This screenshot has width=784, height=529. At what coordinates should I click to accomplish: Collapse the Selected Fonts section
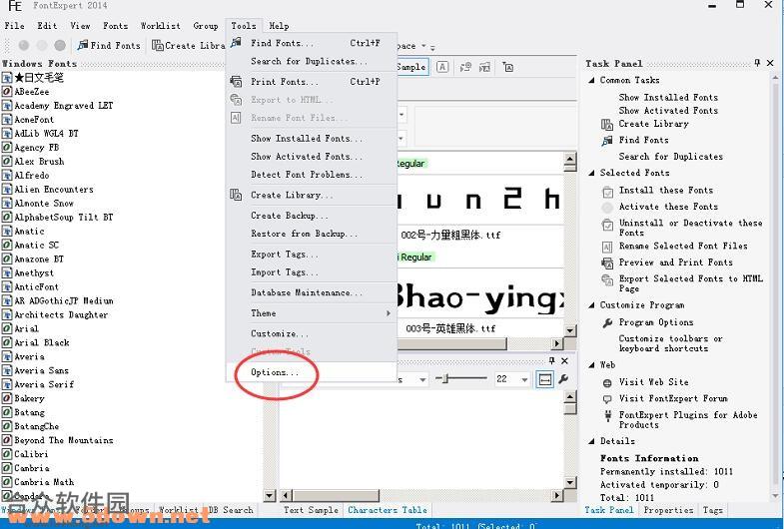[x=591, y=173]
